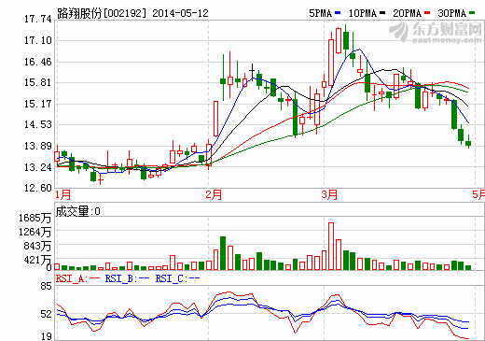Viewport: 485px width, 341px height.
Task: Select the 5PMA legend label
Action: click(x=321, y=13)
